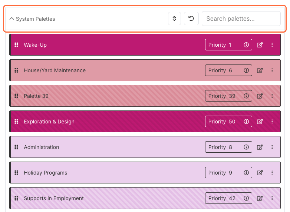Grab the drag handle on Supports in Employment
Screen dimensions: 290x212
[16, 198]
